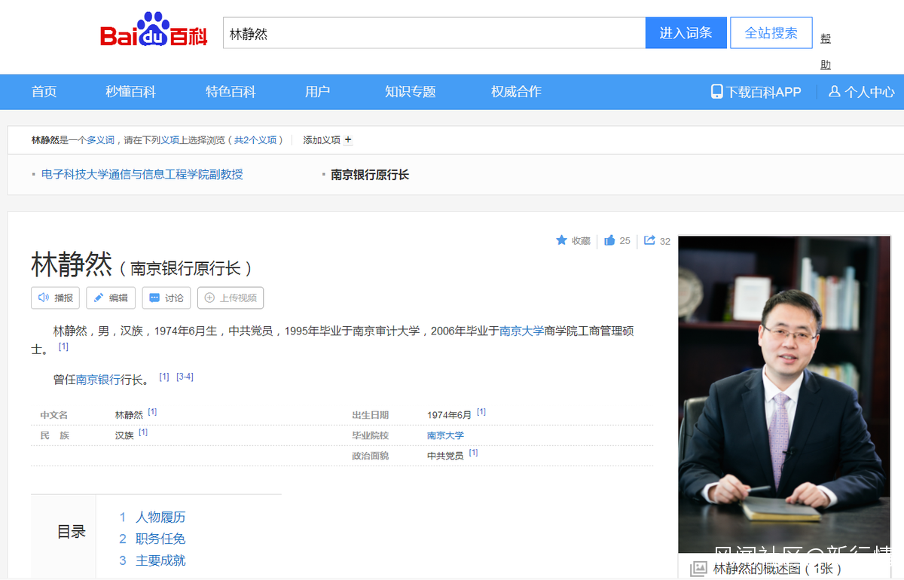Open the 首页 nav tab

44,91
